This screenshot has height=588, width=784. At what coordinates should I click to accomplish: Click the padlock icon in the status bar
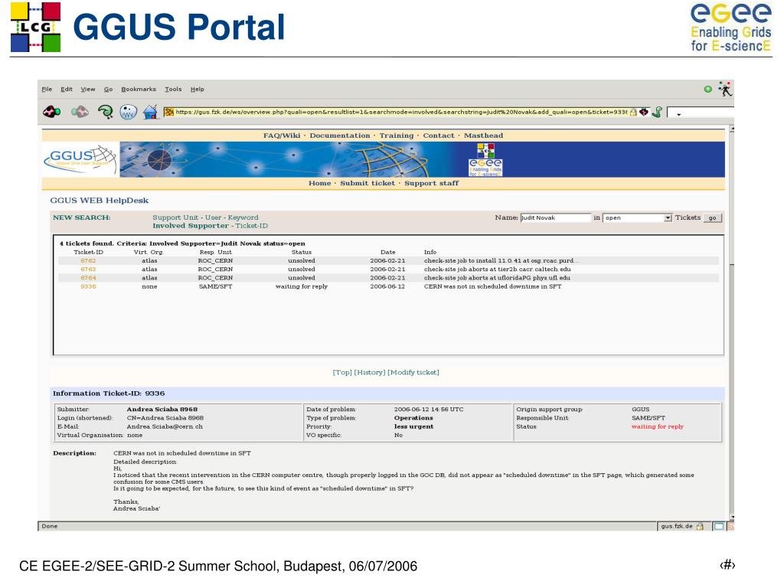pos(700,526)
